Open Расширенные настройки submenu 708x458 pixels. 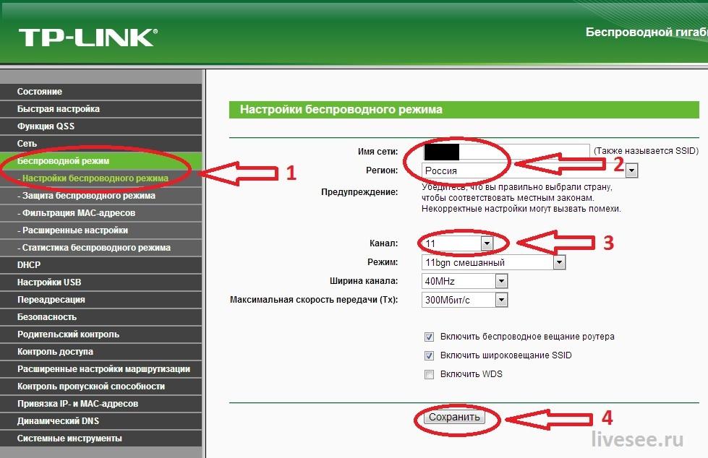[101, 230]
